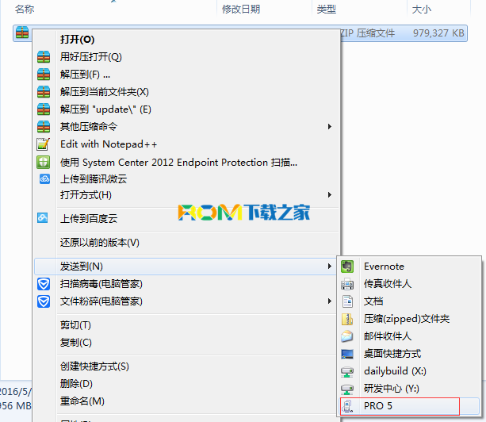Viewport: 486px width, 422px height.
Task: Open the 其他压缩命令 menu entry
Action: (x=89, y=126)
